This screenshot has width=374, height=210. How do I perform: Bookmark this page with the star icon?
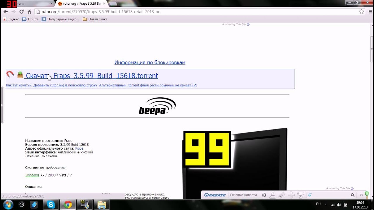pos(361,12)
